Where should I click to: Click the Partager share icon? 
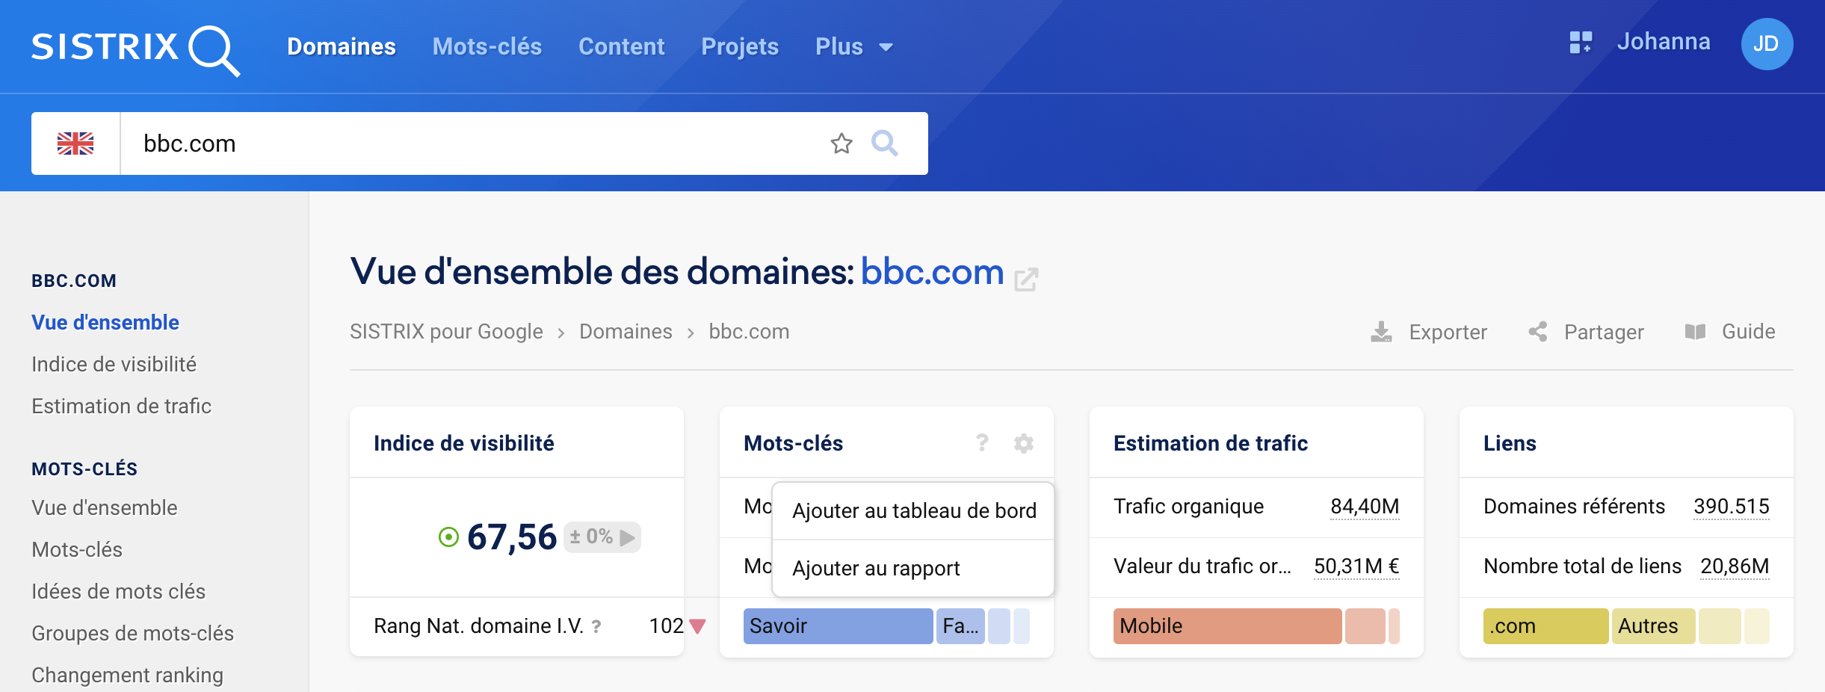click(x=1537, y=332)
